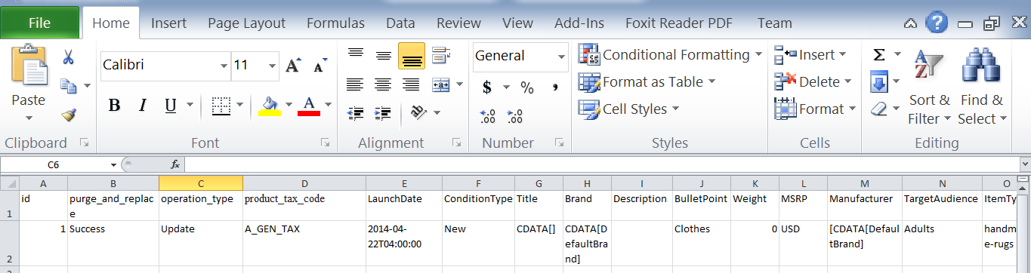The width and height of the screenshot is (1031, 273).
Task: Switch to the Formulas tab
Action: pos(335,23)
